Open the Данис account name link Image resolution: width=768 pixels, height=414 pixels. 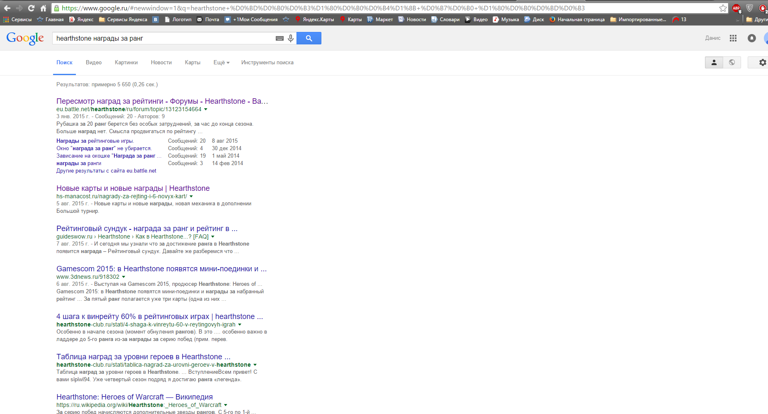[713, 38]
